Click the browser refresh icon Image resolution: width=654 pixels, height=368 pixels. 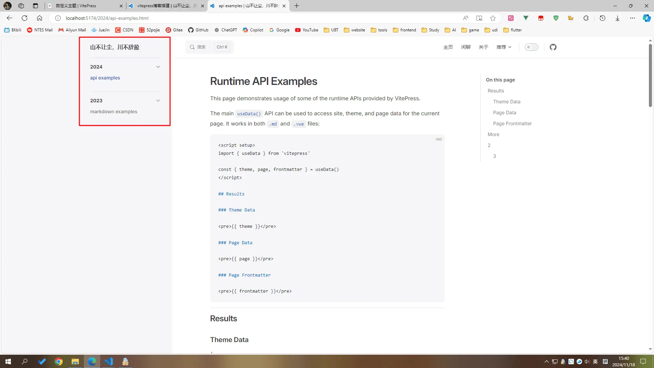pyautogui.click(x=25, y=18)
